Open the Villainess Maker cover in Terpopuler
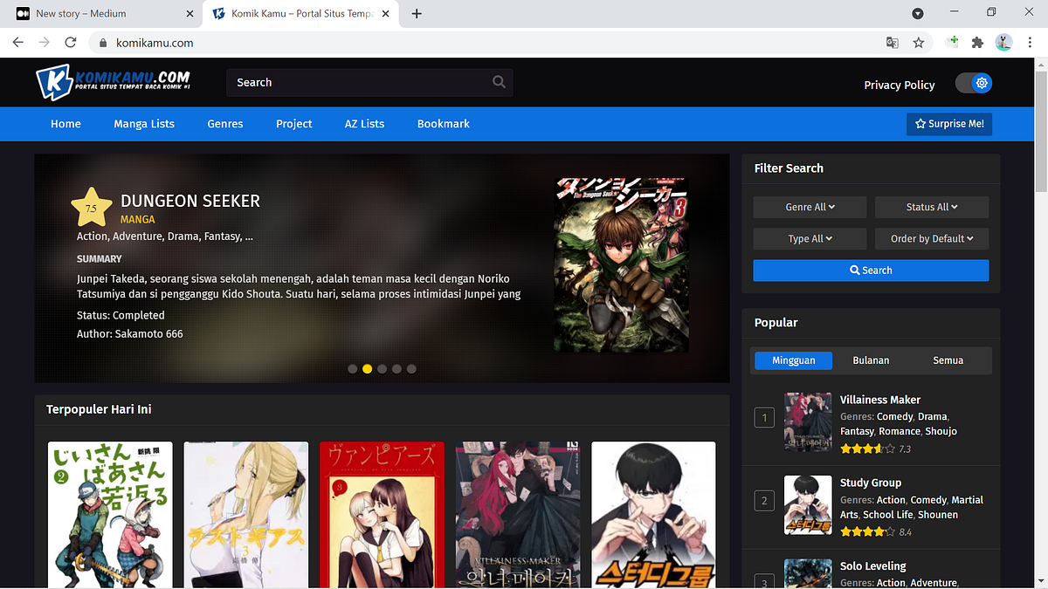Screen dimensions: 1048x589 (518, 515)
